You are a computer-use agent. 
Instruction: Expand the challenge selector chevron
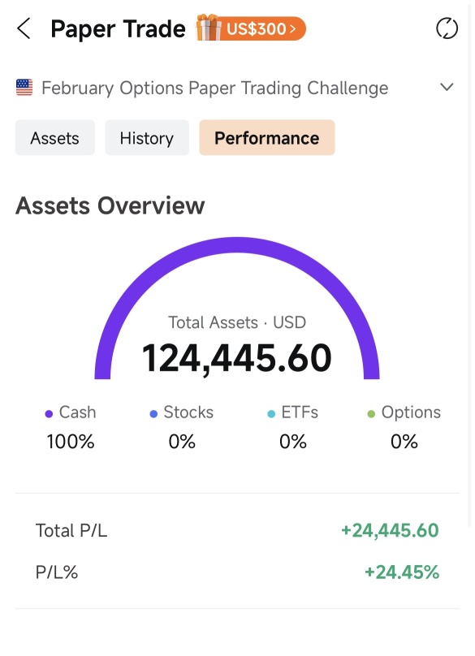447,87
